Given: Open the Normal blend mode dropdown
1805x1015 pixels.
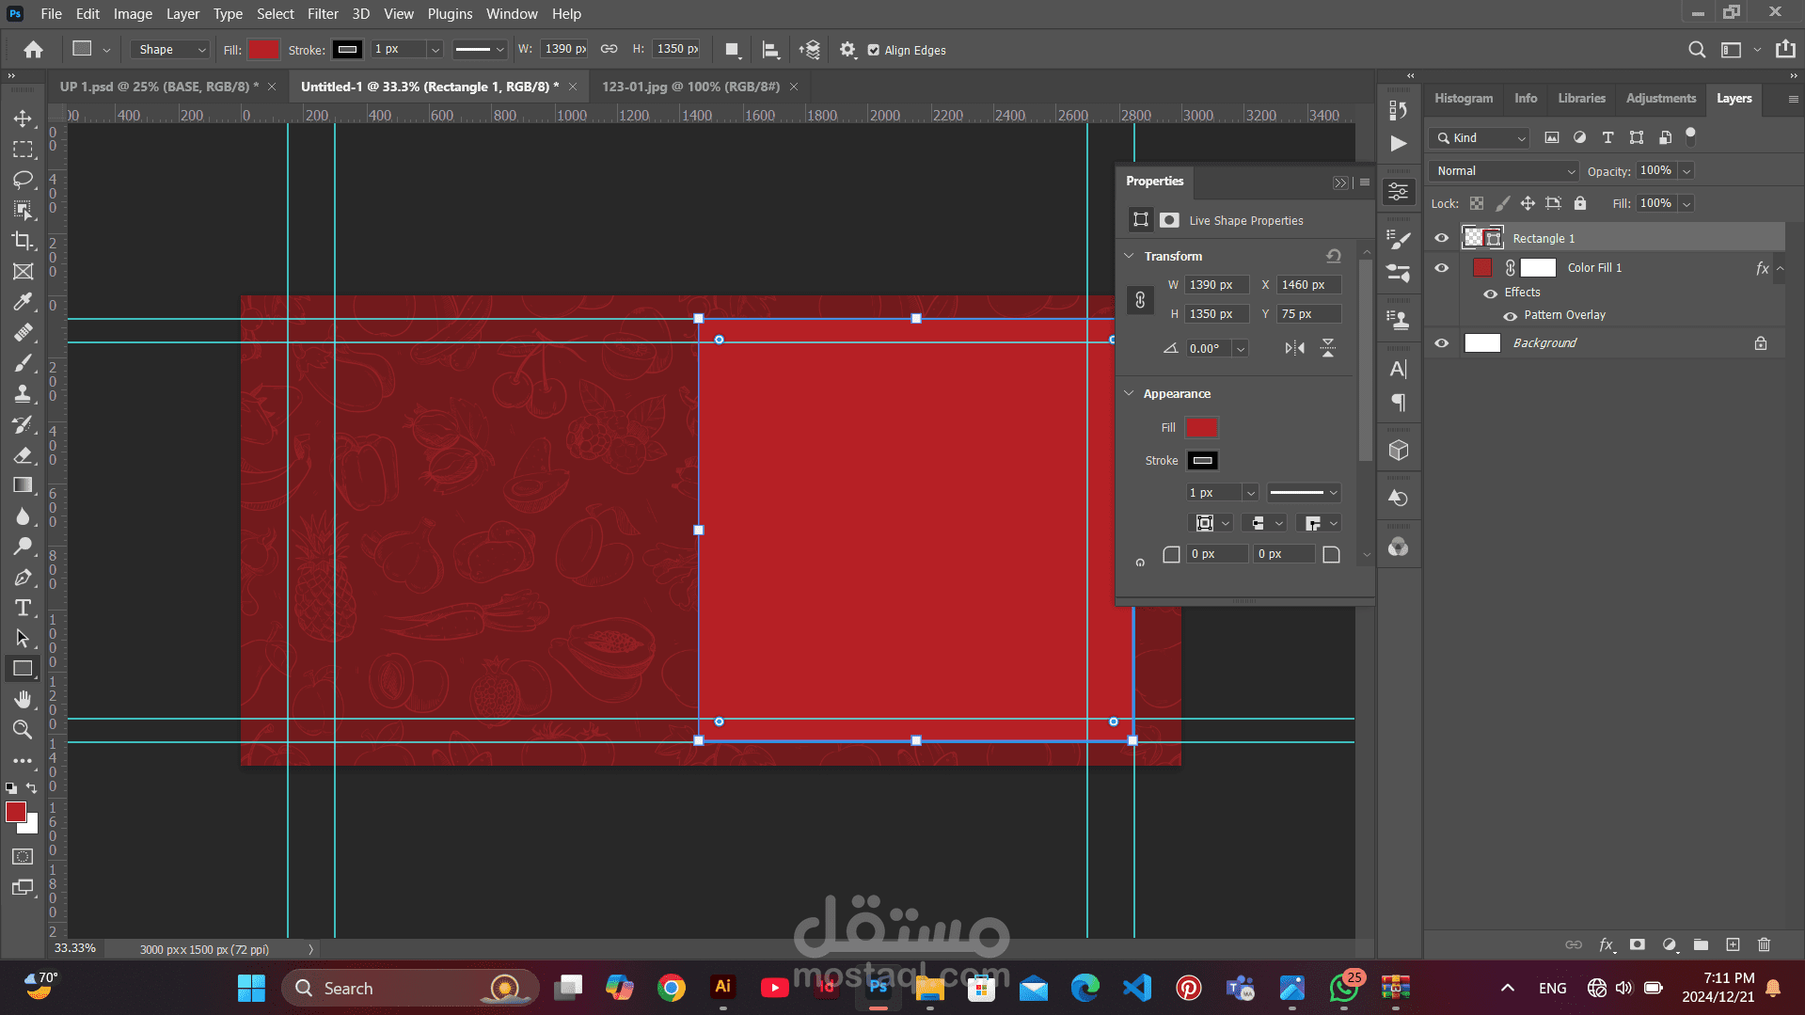Looking at the screenshot, I should click(x=1503, y=171).
